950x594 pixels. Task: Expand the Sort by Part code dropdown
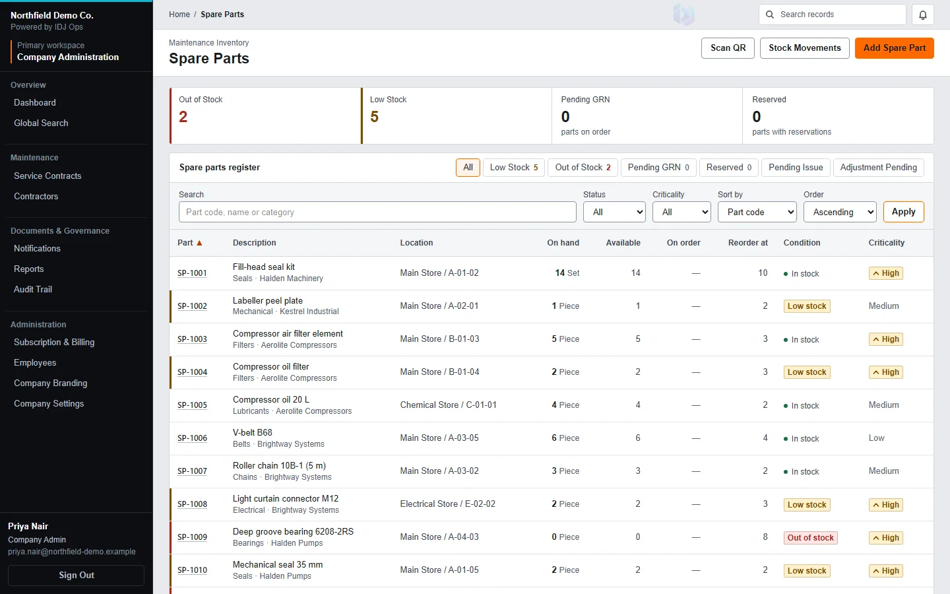click(757, 212)
